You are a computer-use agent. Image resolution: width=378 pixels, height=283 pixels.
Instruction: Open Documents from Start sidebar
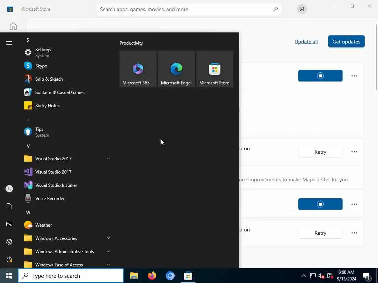[x=9, y=206]
